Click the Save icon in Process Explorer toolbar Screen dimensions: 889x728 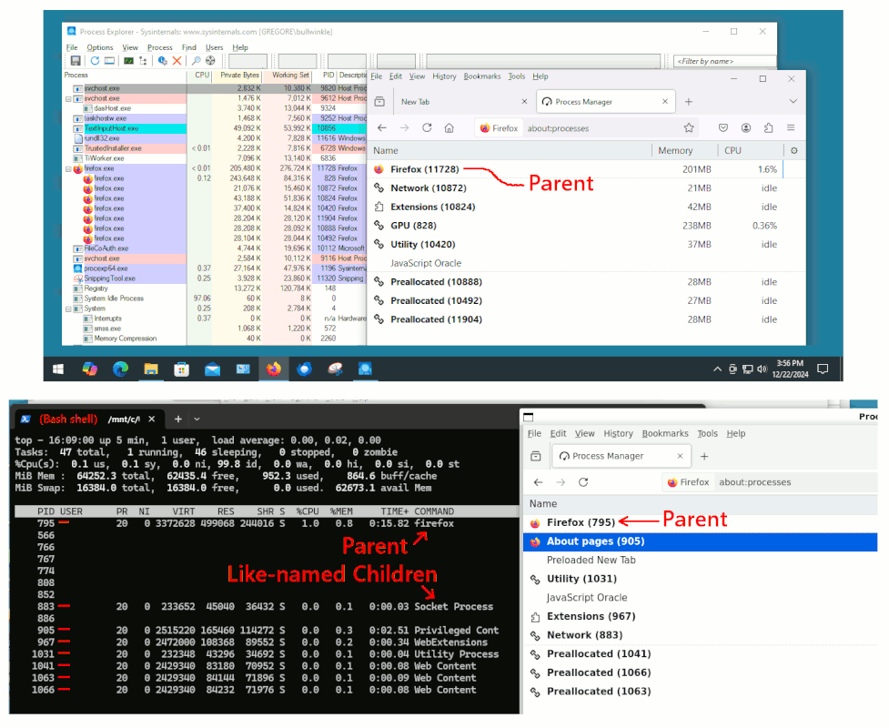[76, 61]
